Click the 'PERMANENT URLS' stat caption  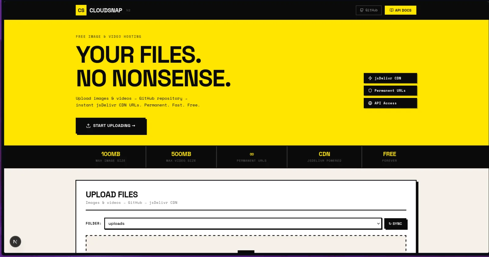click(252, 161)
